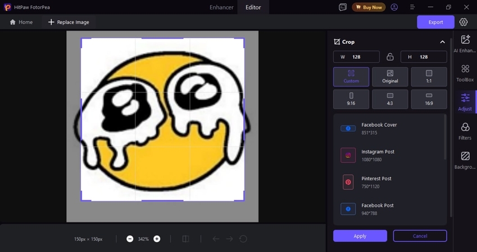Open the Filters sidebar panel

pos(465,131)
